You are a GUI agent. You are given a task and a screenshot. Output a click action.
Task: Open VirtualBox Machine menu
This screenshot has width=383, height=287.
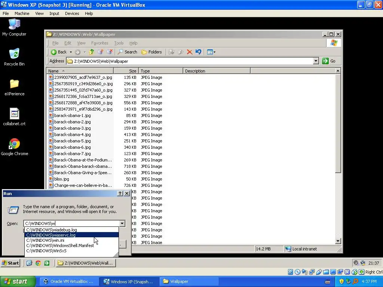(x=22, y=13)
